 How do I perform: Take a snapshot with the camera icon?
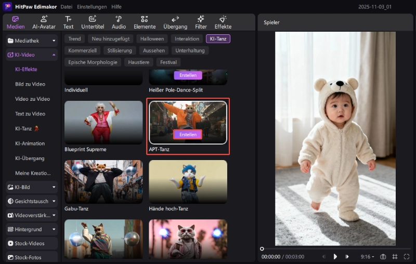383,257
